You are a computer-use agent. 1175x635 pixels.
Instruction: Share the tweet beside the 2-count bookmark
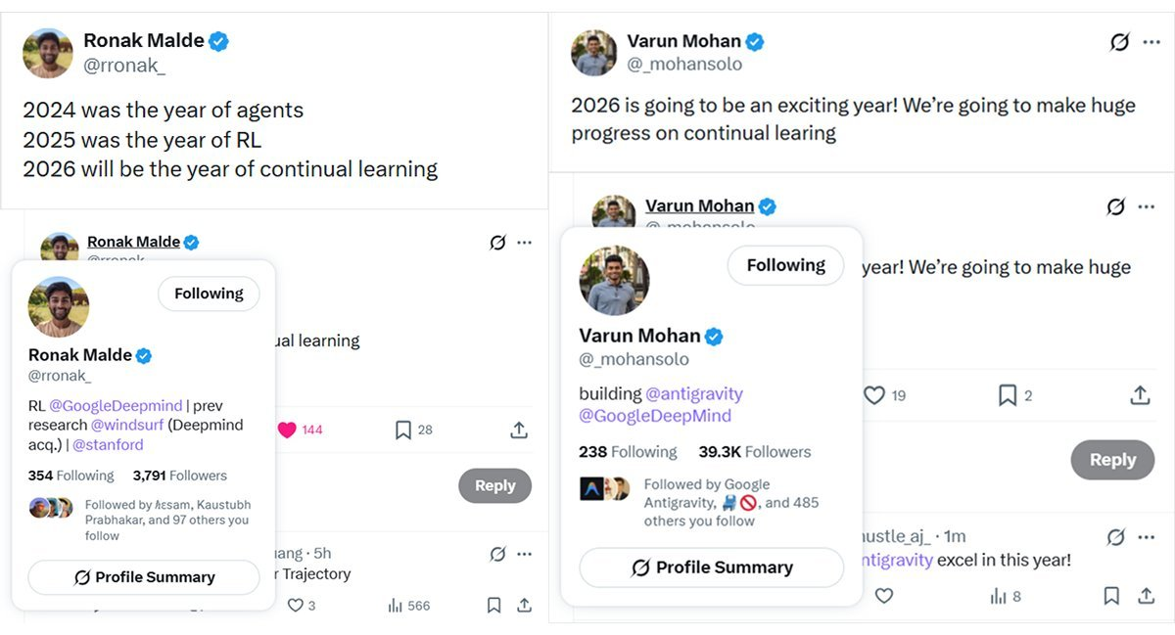(x=1140, y=395)
